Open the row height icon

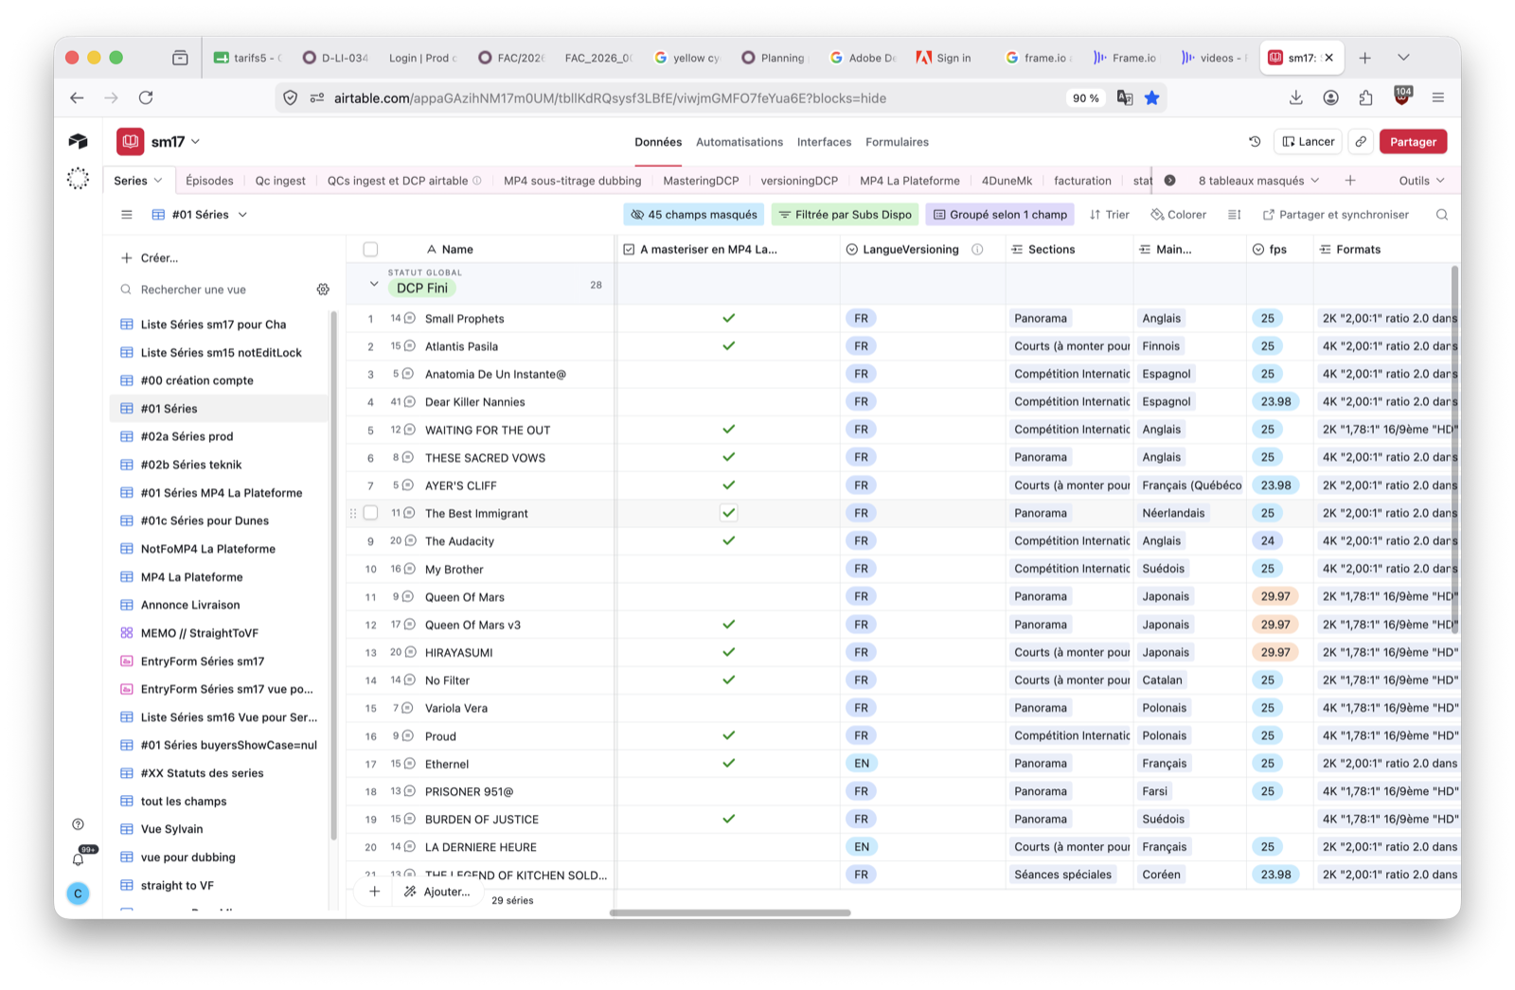click(x=1235, y=215)
